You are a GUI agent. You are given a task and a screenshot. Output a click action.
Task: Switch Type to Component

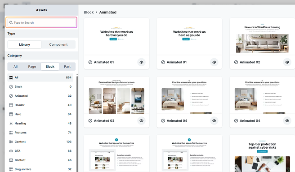pyautogui.click(x=58, y=45)
